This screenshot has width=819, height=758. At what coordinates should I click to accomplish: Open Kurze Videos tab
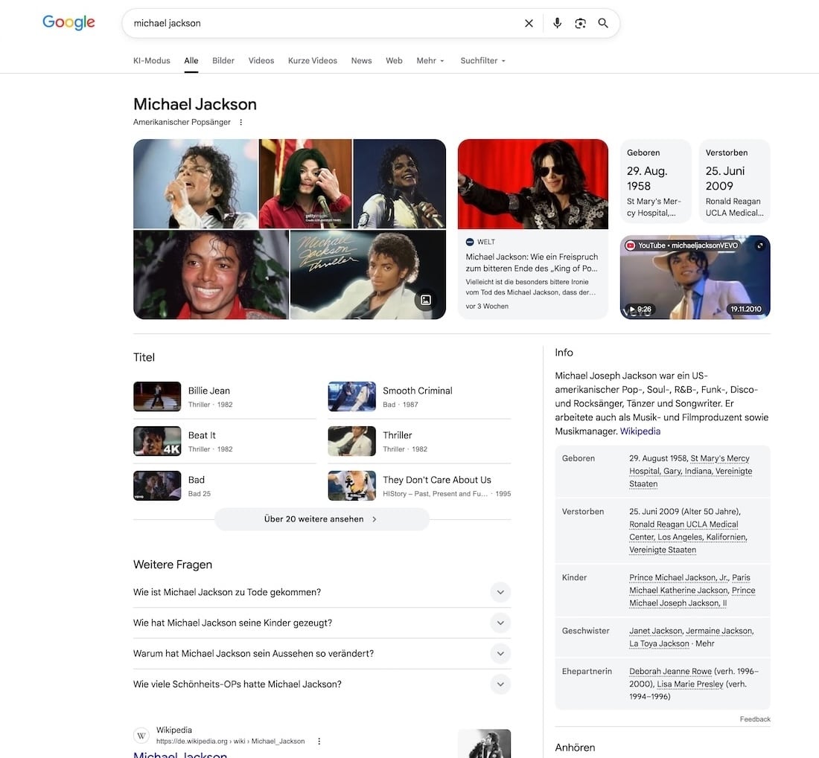click(x=313, y=60)
